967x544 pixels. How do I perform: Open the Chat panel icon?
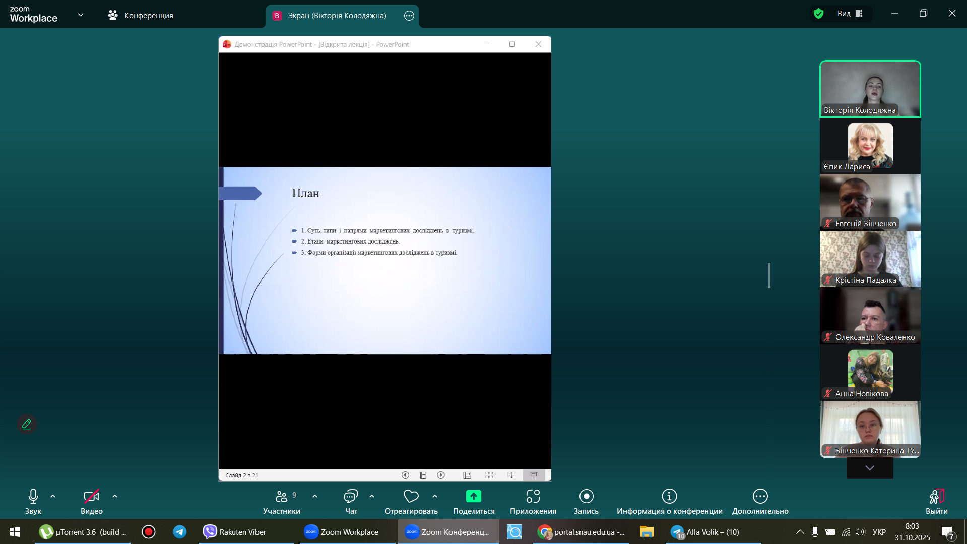coord(351,497)
